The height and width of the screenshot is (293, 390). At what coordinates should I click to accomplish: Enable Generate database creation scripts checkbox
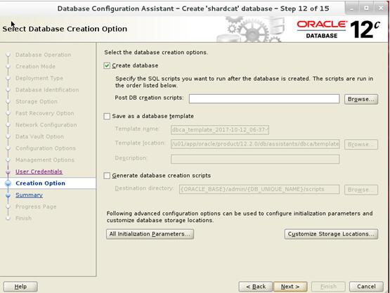107,176
